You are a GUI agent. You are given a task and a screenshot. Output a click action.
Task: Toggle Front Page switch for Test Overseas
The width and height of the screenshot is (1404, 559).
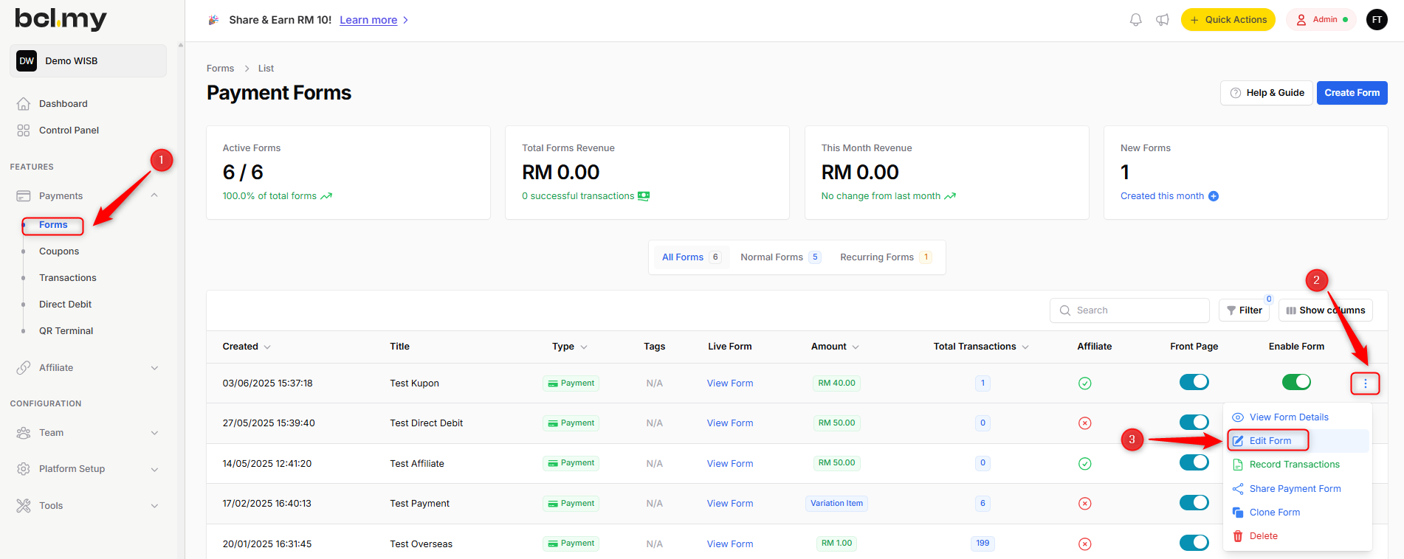pos(1194,543)
